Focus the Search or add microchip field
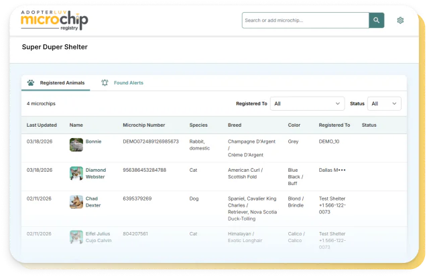The height and width of the screenshot is (277, 429). click(306, 20)
